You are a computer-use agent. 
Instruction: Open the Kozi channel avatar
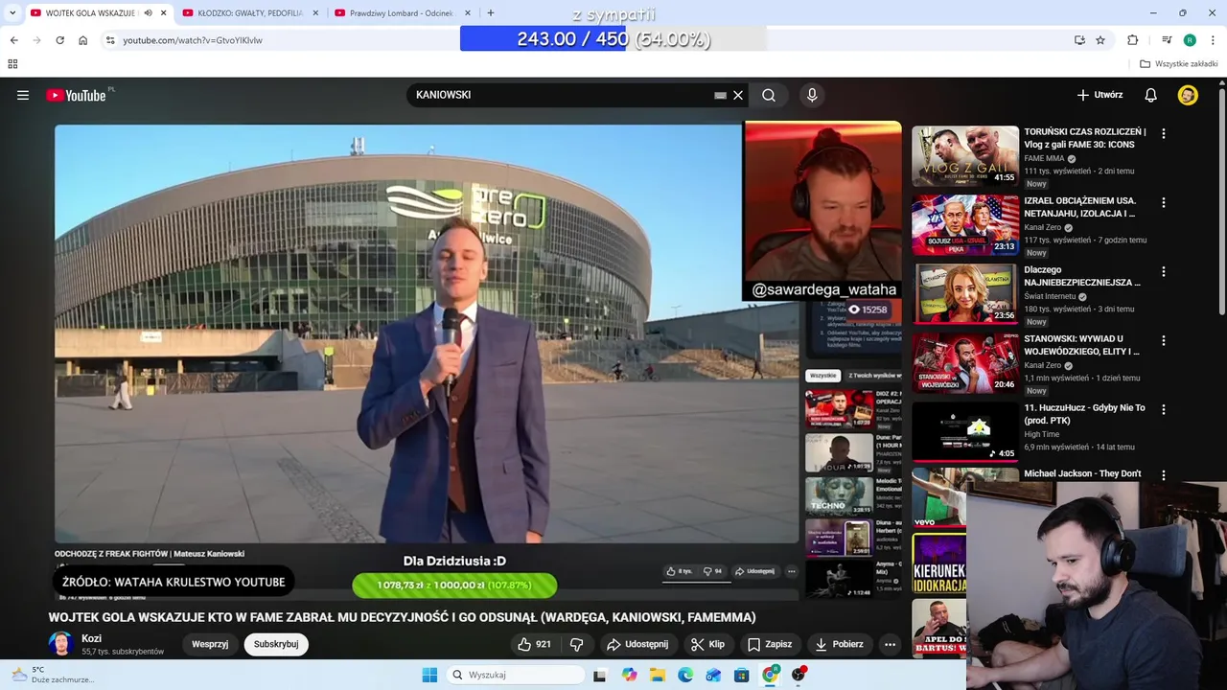coord(61,644)
